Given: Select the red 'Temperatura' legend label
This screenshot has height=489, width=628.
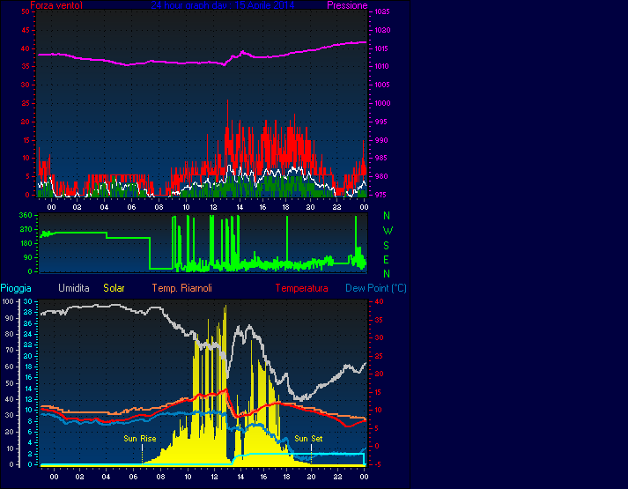Looking at the screenshot, I should [x=301, y=288].
